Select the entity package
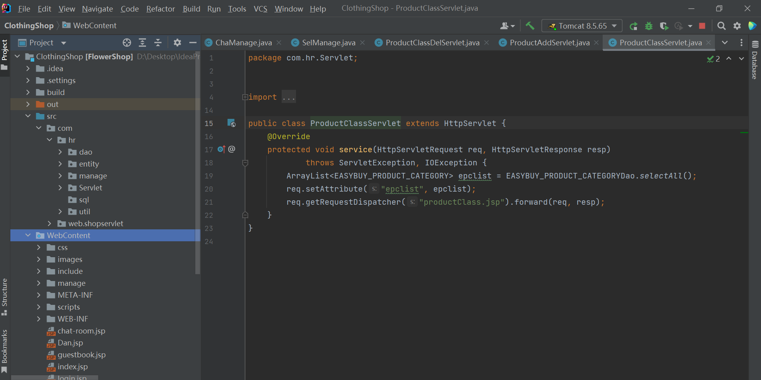Image resolution: width=761 pixels, height=380 pixels. [x=89, y=164]
